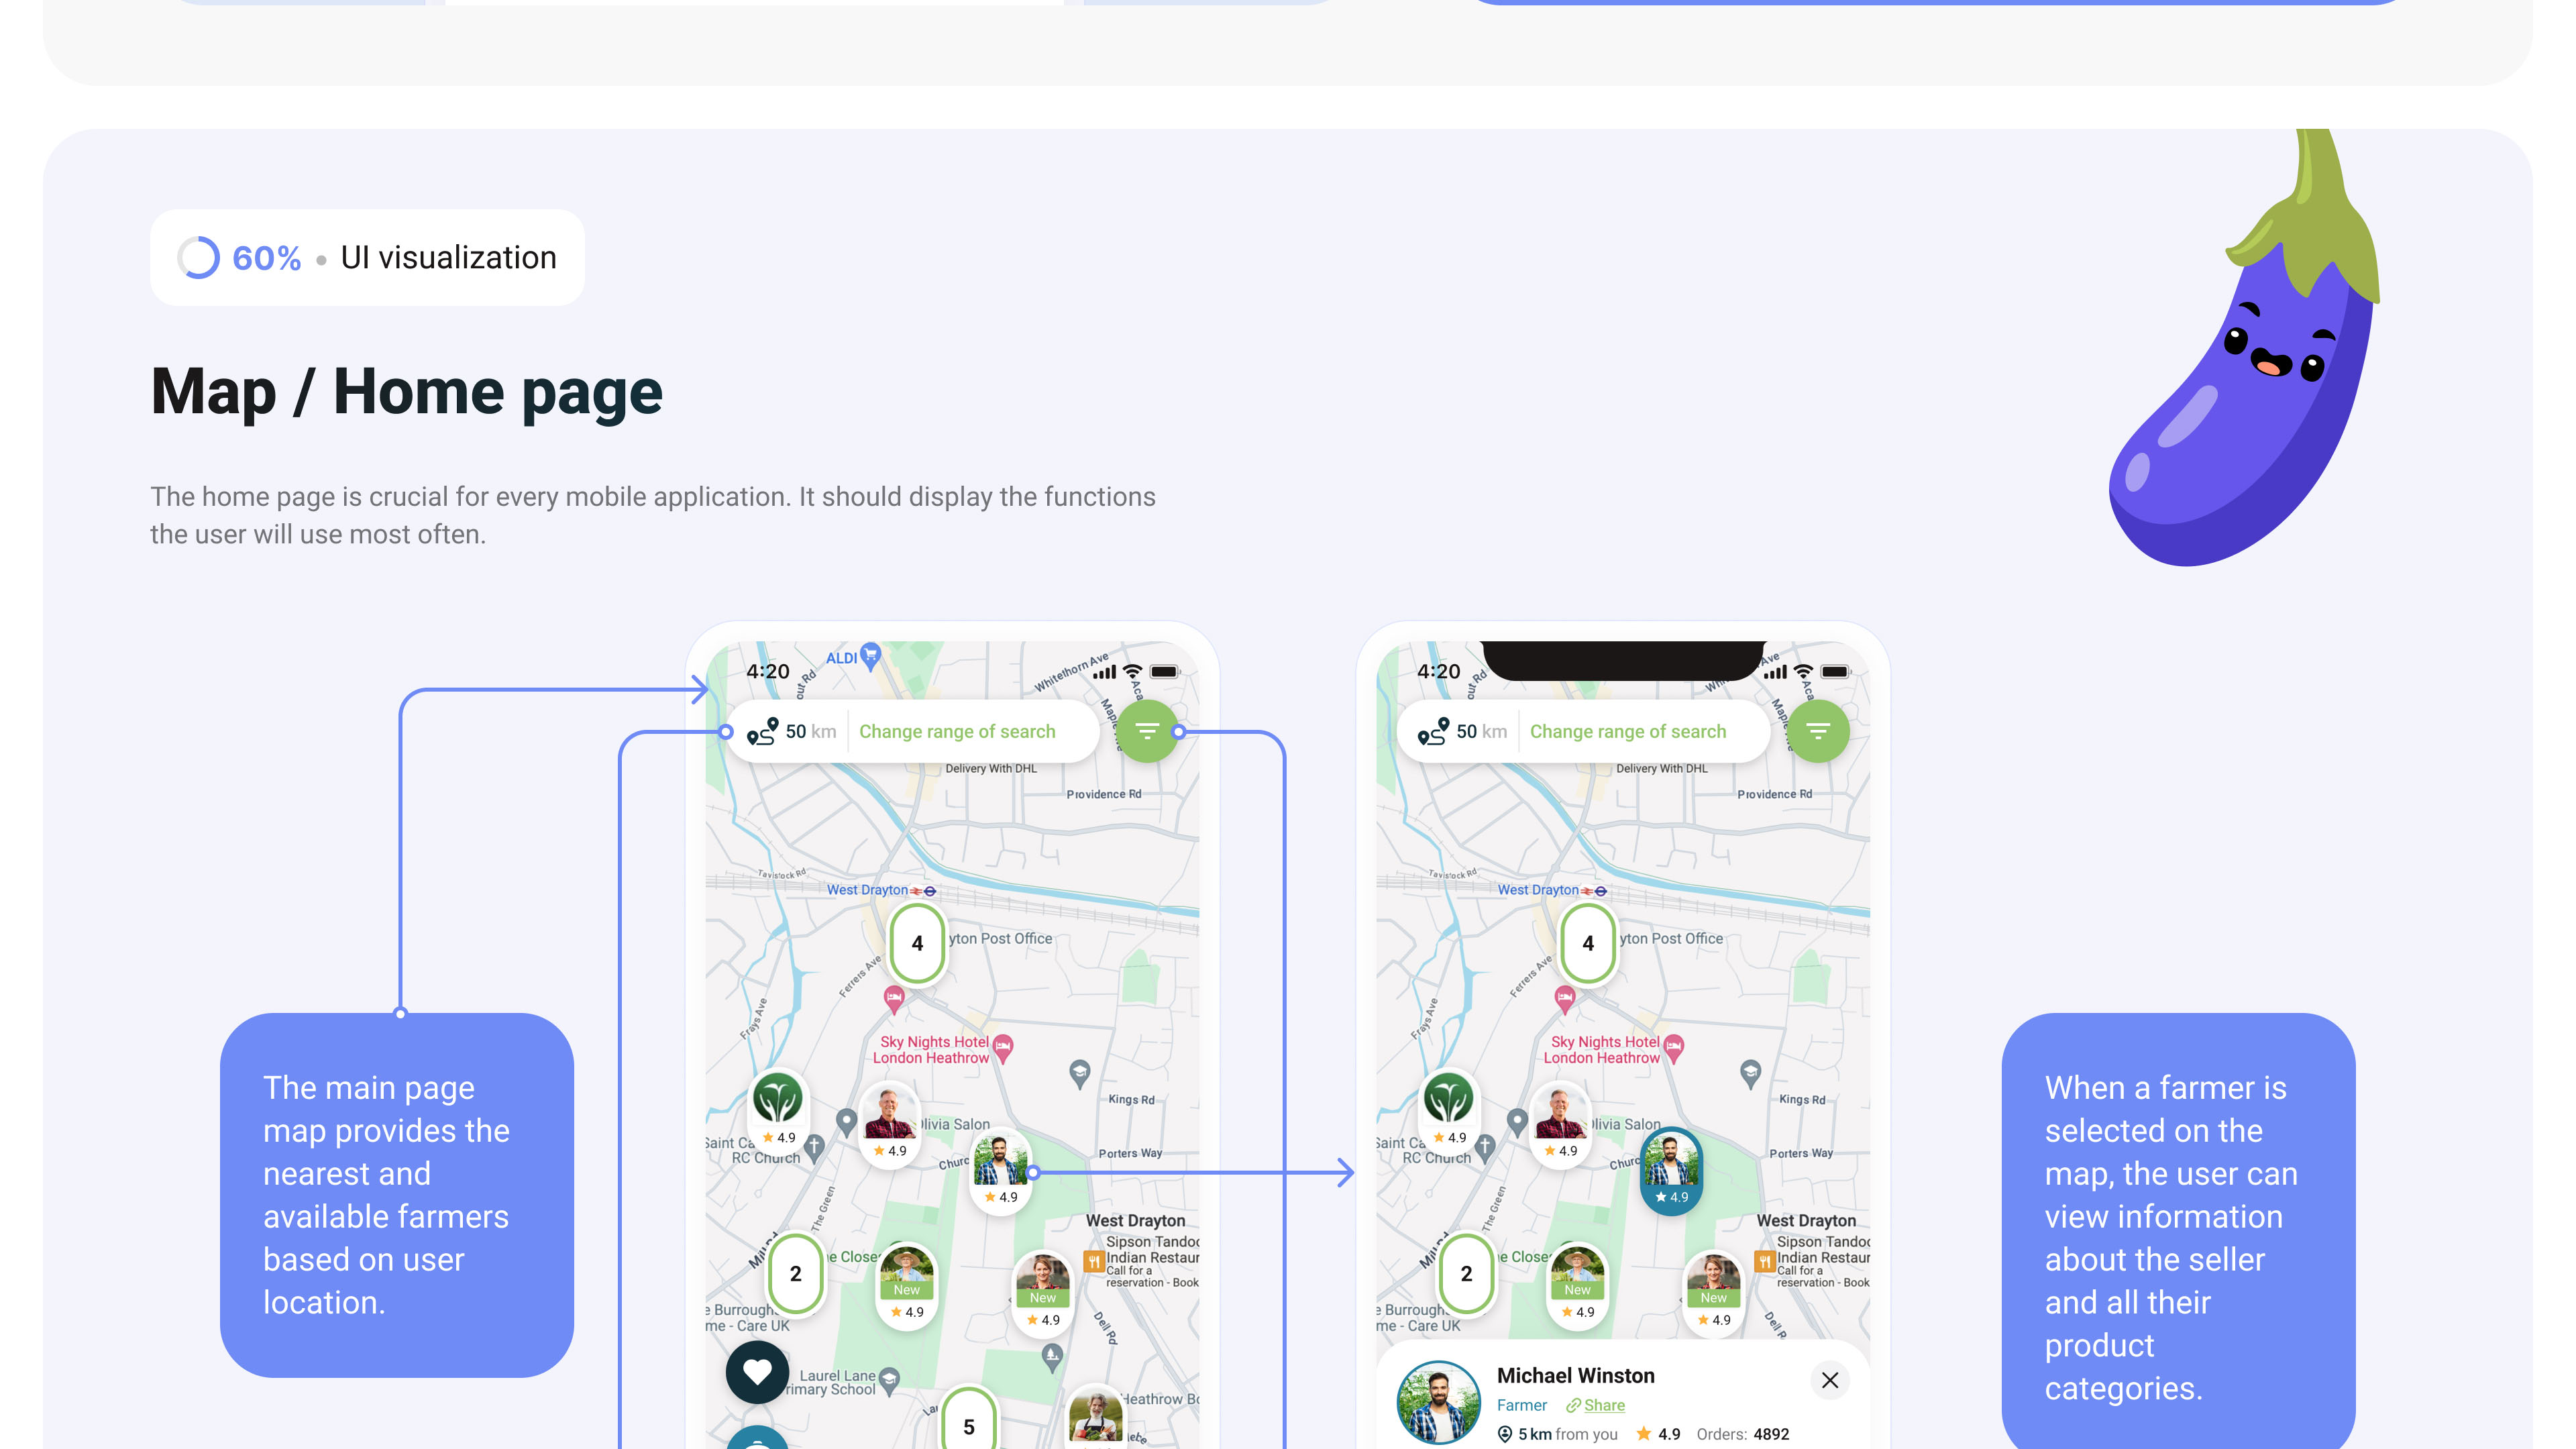Tap 'Change range of search' in left phone
This screenshot has height=1449, width=2576.
[957, 732]
